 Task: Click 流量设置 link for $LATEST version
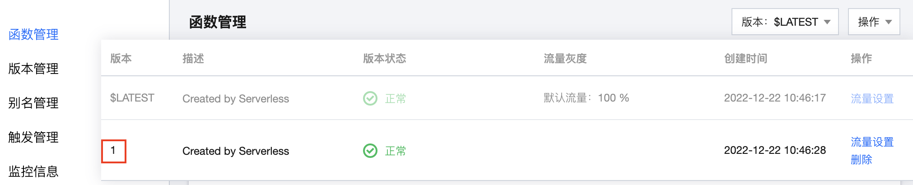point(872,98)
